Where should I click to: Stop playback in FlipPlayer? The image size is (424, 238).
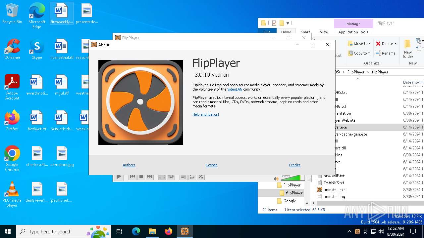[141, 177]
